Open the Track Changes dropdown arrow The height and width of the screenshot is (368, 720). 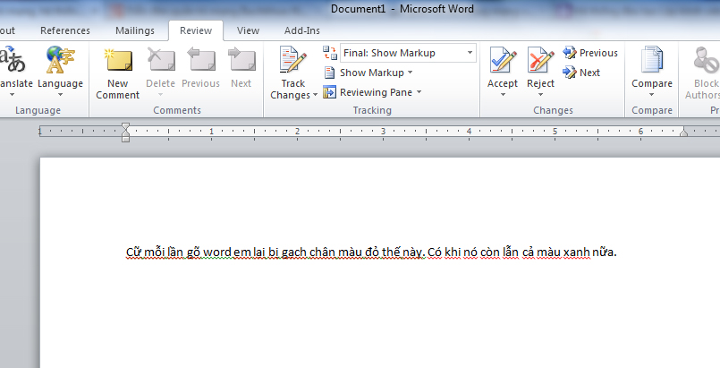click(x=315, y=95)
